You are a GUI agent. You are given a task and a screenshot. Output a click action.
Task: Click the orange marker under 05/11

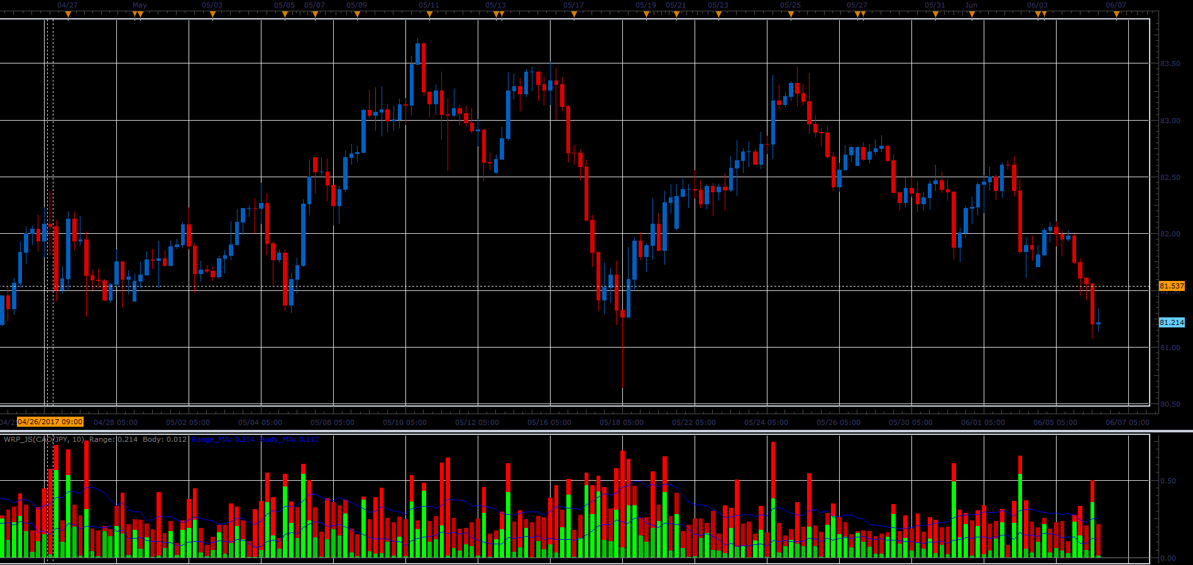point(429,14)
